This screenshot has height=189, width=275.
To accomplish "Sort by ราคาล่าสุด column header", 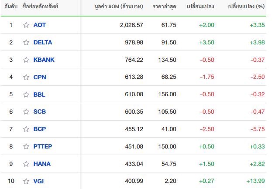I will (164, 7).
